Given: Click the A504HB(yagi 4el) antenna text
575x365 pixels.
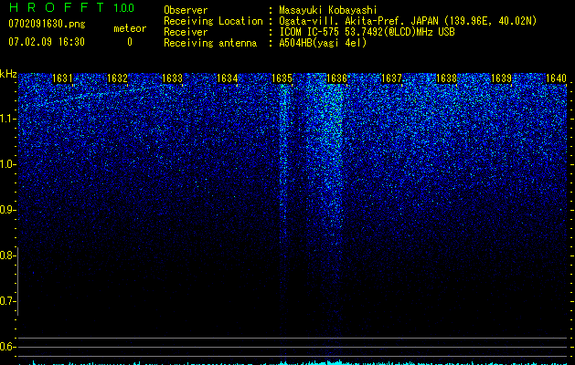Looking at the screenshot, I should pyautogui.click(x=323, y=43).
